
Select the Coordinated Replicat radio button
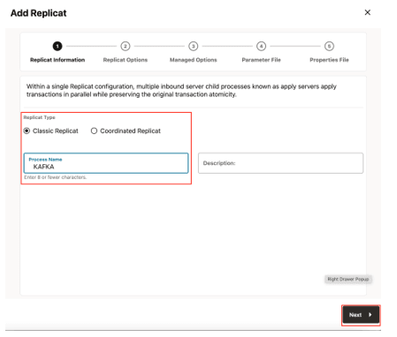pos(94,131)
